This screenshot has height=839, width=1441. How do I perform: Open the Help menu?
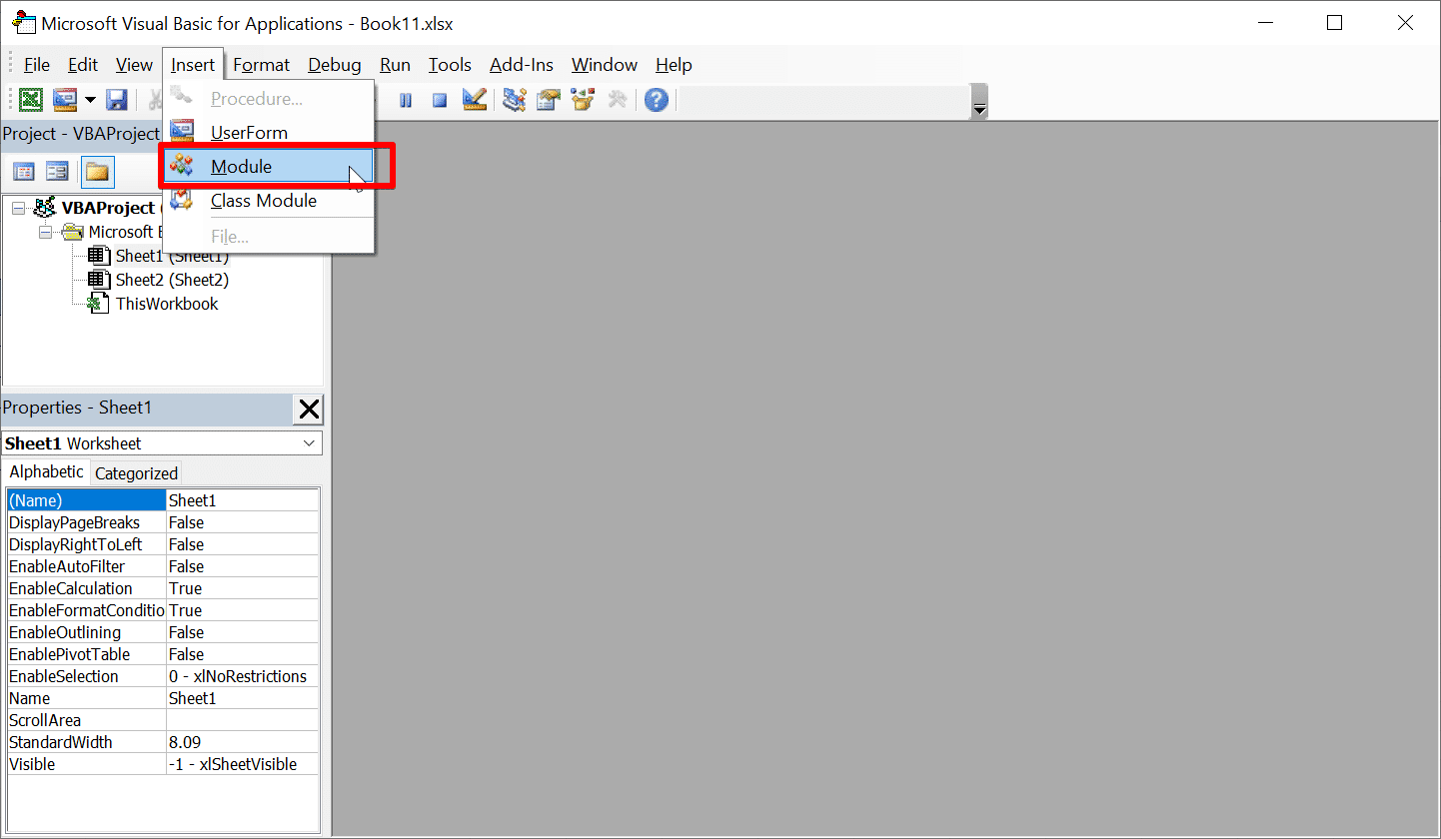(x=674, y=65)
